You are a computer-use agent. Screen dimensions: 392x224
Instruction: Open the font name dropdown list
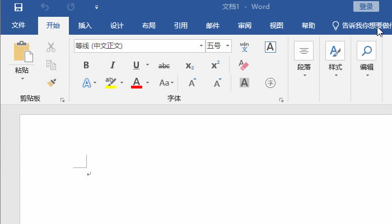click(201, 46)
